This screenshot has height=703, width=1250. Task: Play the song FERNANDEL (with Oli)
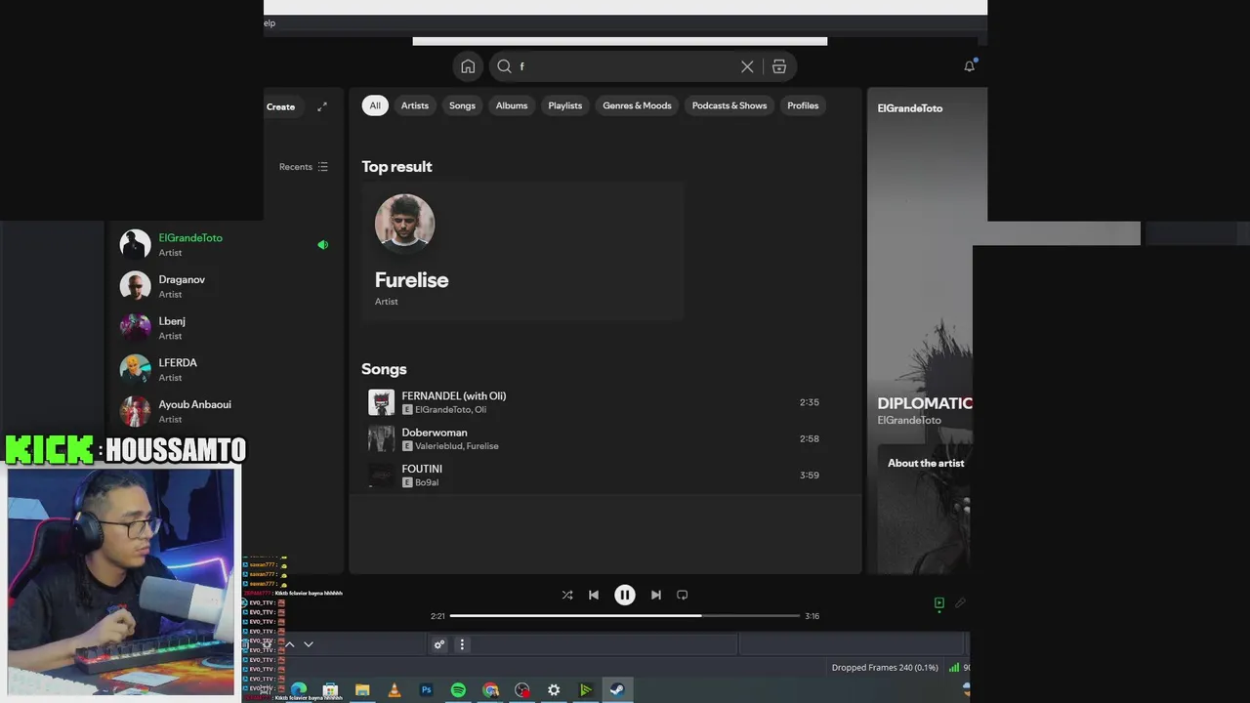click(596, 402)
